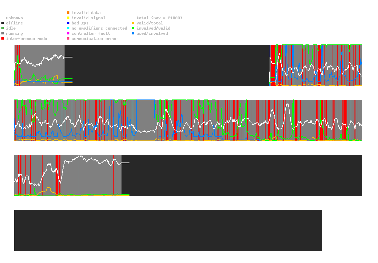Click the "invalid signal" legend label
This screenshot has width=378, height=263.
88,18
